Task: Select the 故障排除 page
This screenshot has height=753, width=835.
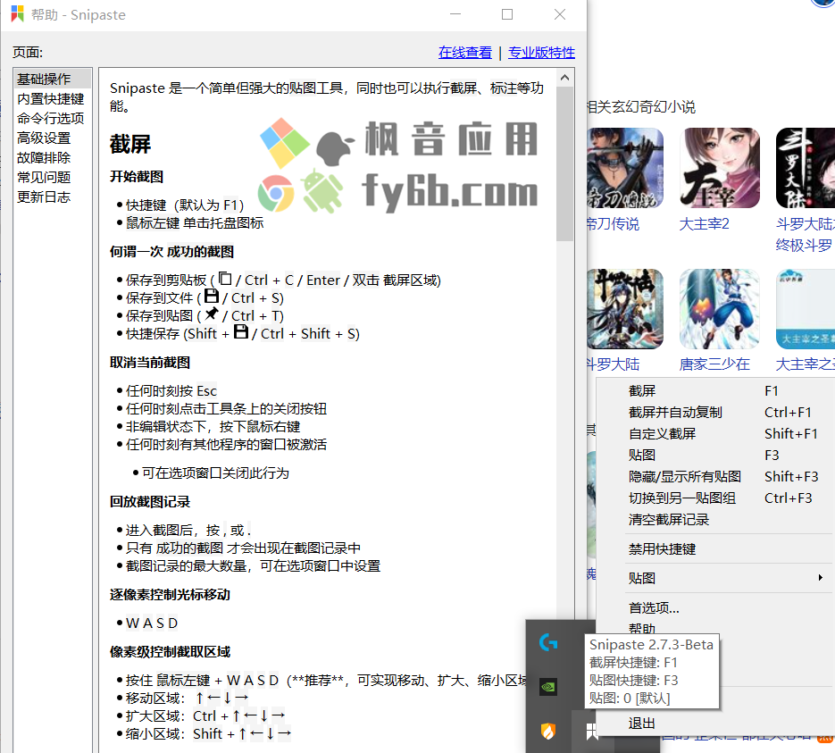Action: (x=44, y=157)
